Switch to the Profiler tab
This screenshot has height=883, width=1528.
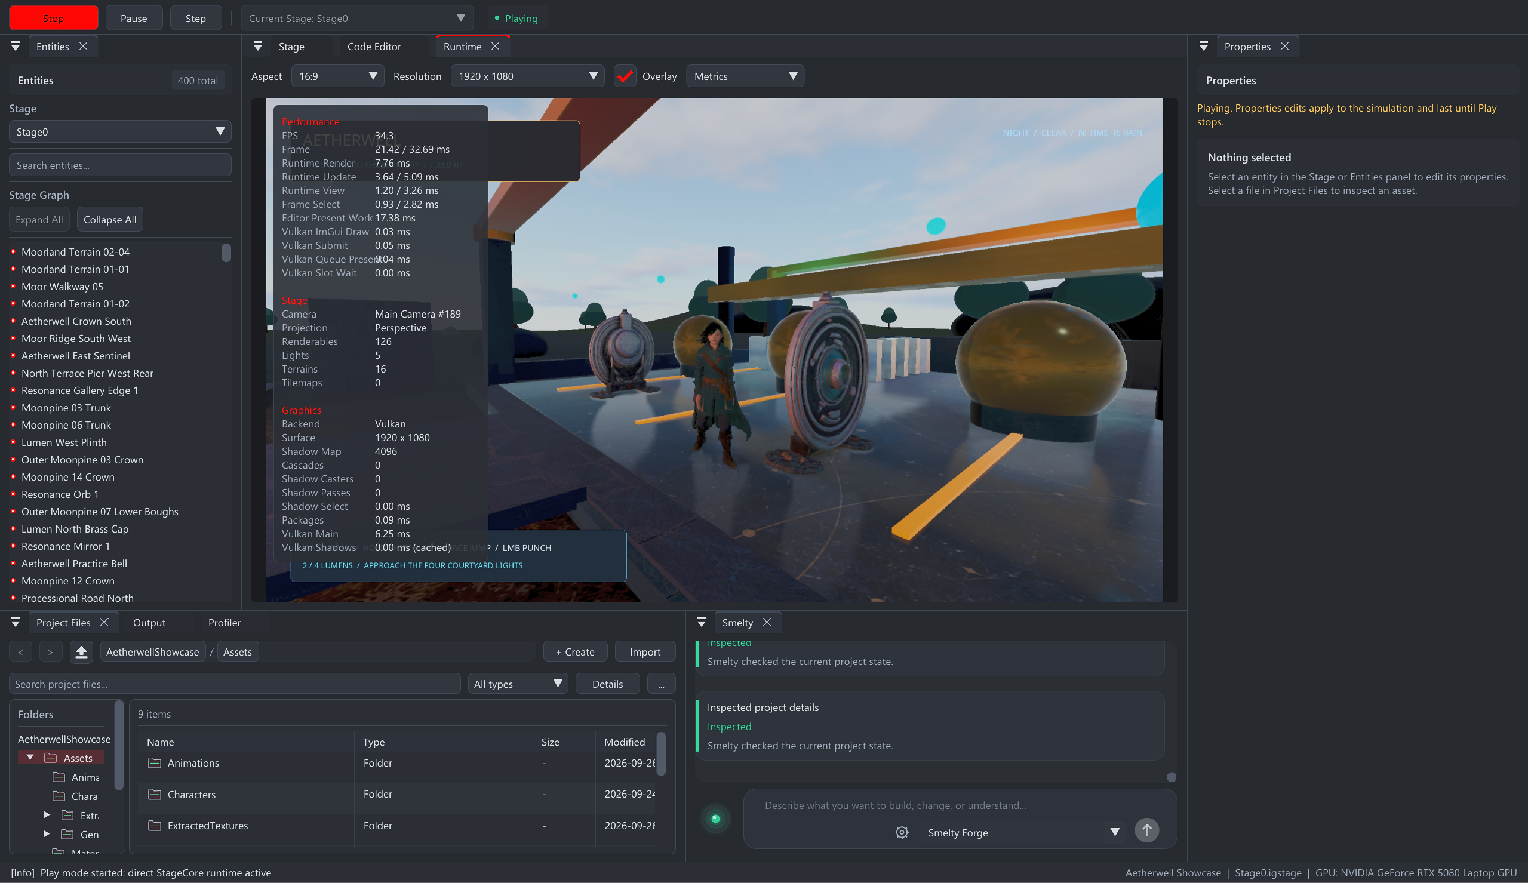225,623
